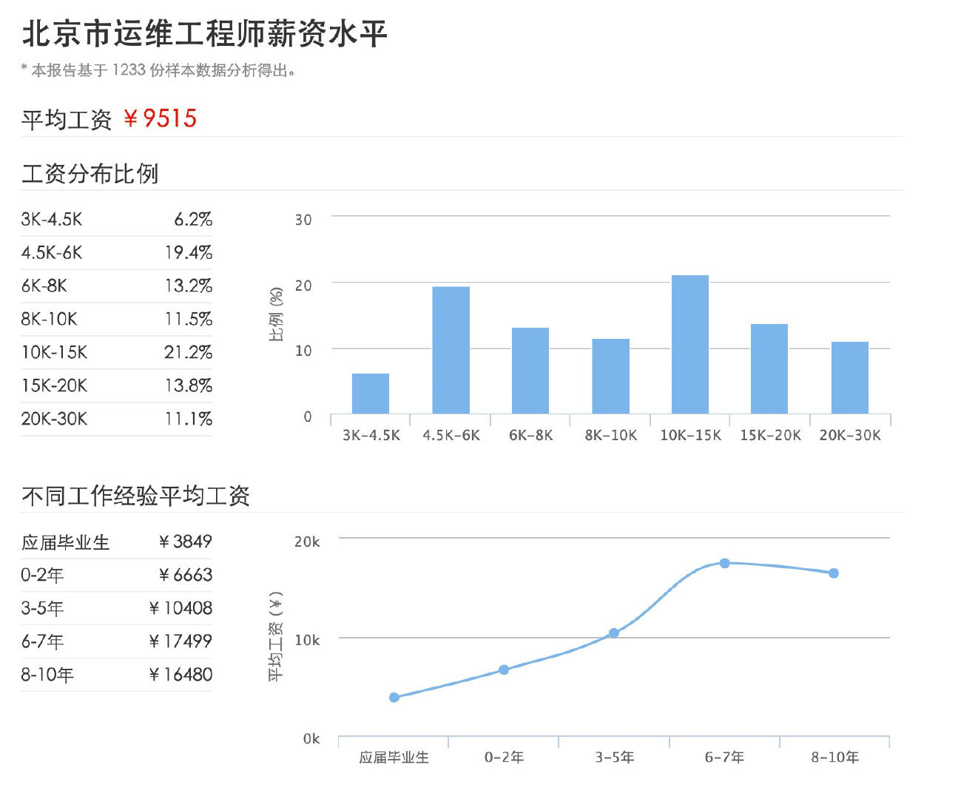Select the 0-2年 data point on the curve
The width and height of the screenshot is (978, 799).
[504, 670]
